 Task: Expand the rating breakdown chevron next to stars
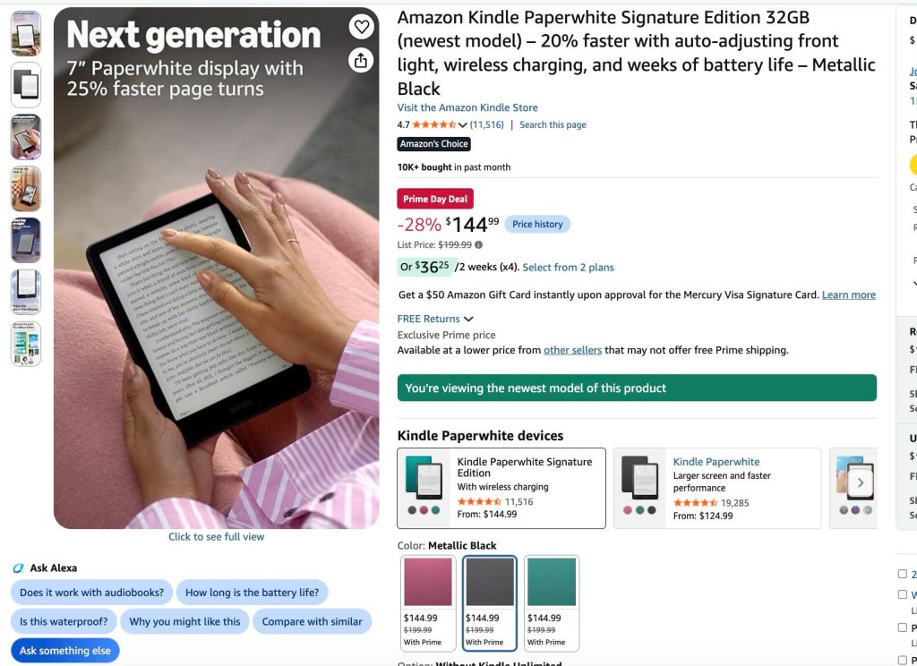tap(463, 125)
